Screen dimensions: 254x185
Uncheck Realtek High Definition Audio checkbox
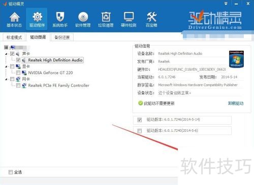[18, 60]
